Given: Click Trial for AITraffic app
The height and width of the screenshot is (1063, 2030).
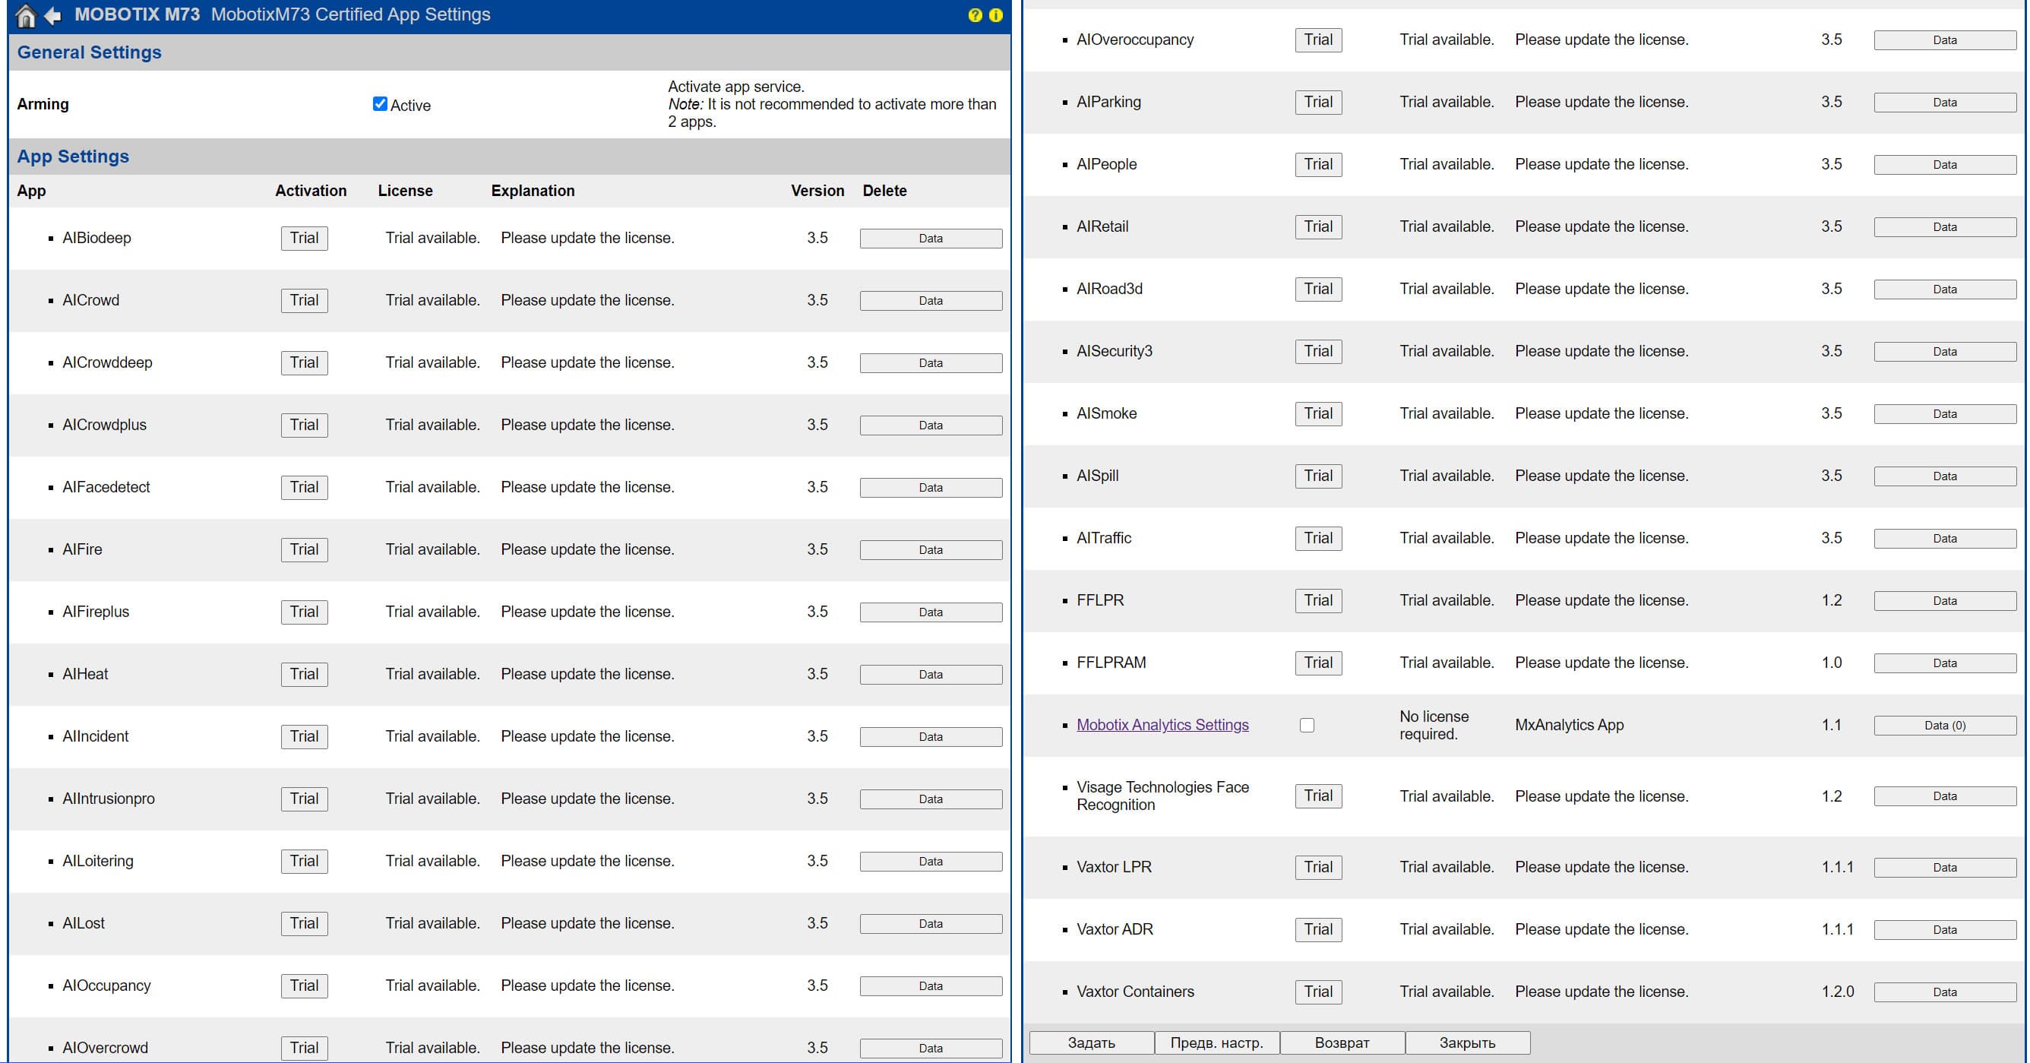Looking at the screenshot, I should (1317, 538).
